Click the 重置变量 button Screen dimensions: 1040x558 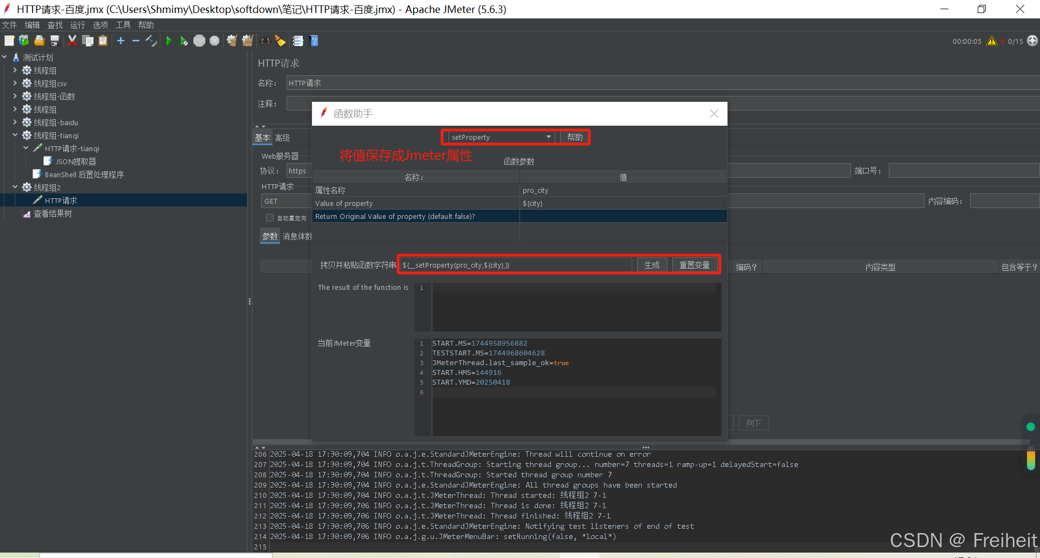tap(694, 265)
